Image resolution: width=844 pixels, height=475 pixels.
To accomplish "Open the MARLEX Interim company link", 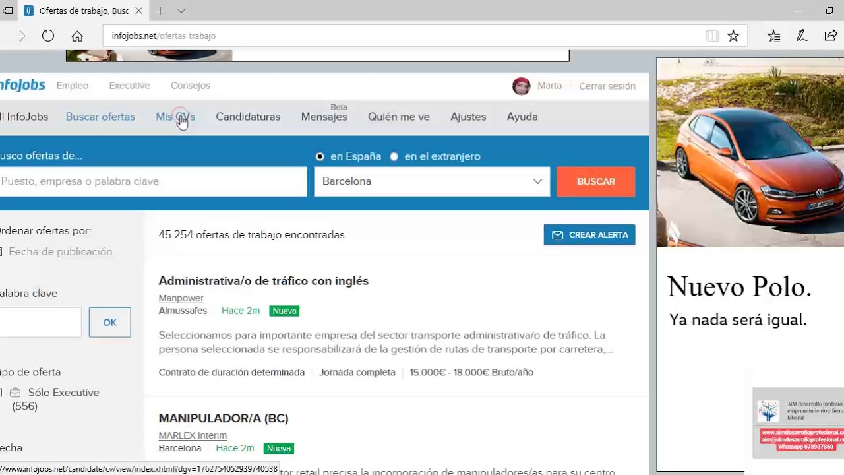I will pos(193,435).
